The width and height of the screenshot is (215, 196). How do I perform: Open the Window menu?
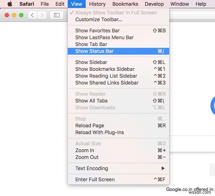180,4
